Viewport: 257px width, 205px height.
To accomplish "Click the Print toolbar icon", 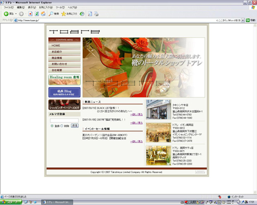I will coord(97,14).
